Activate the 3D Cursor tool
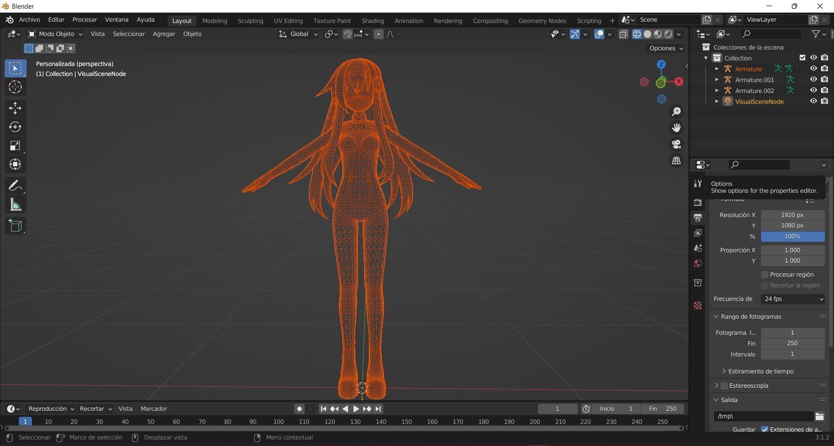 point(15,87)
